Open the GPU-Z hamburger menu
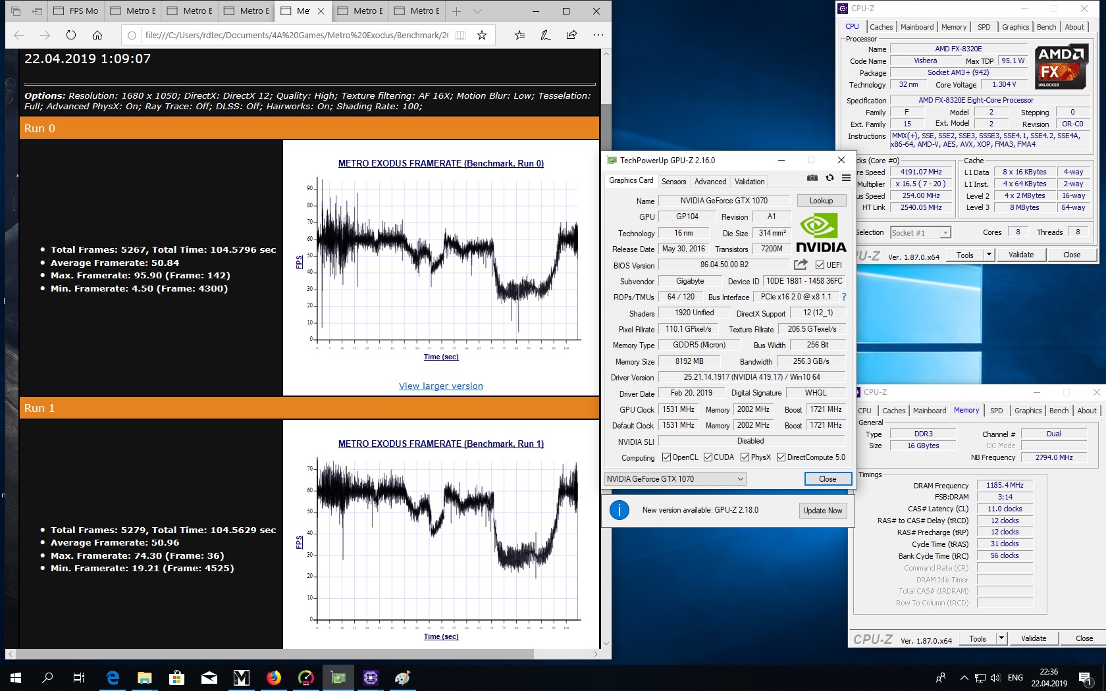The height and width of the screenshot is (691, 1106). point(846,178)
